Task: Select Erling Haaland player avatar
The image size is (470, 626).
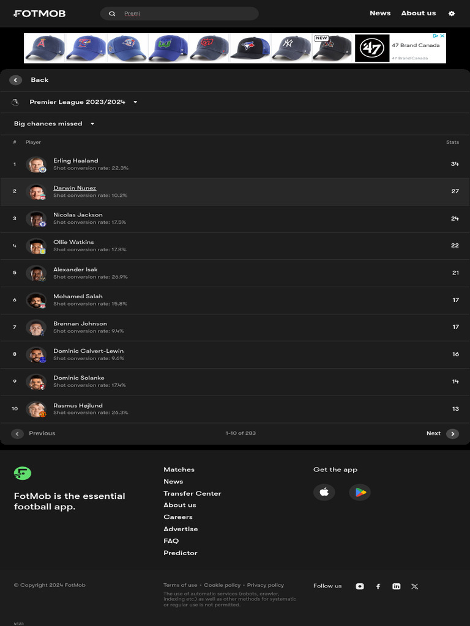Action: coord(36,164)
